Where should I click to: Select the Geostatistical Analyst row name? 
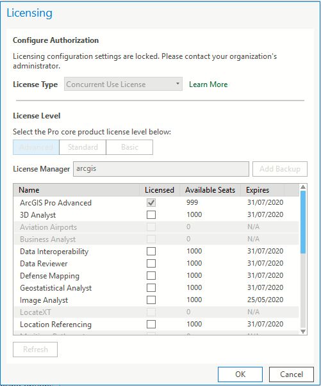click(x=56, y=288)
